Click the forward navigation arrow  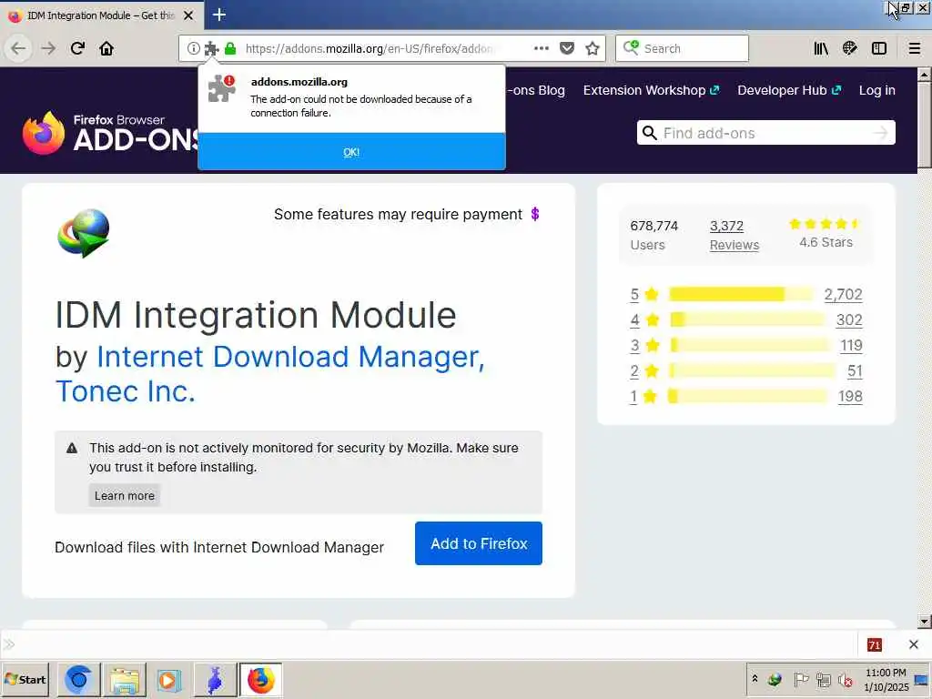(49, 48)
